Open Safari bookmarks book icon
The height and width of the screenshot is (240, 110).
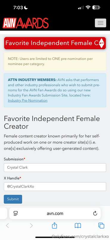tap(78, 226)
